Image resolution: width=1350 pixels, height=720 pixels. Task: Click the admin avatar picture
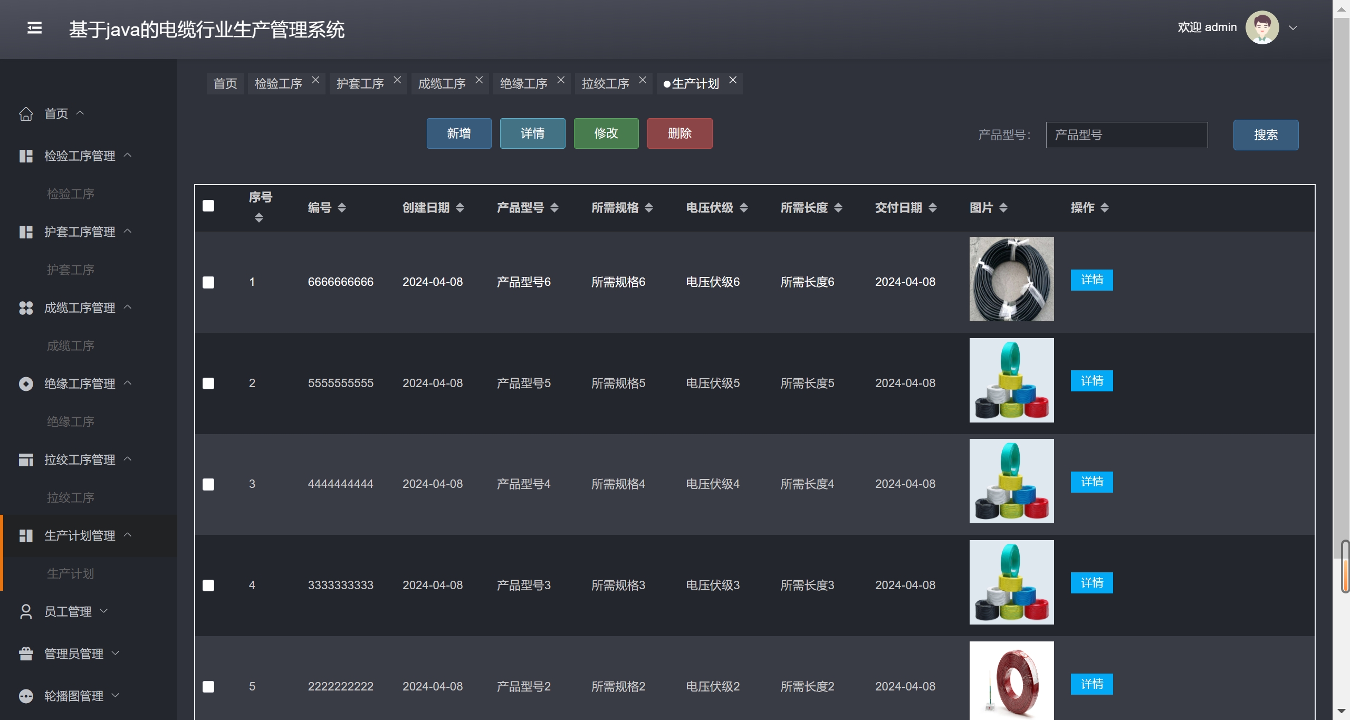point(1262,27)
